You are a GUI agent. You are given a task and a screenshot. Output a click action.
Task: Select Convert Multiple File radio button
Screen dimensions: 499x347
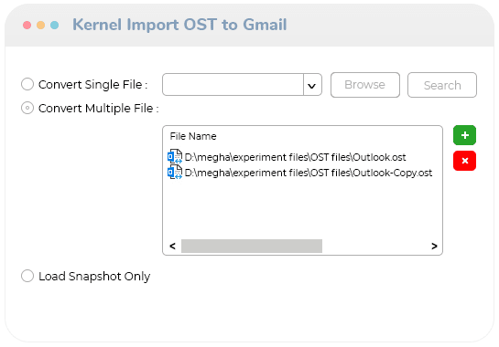tap(27, 108)
